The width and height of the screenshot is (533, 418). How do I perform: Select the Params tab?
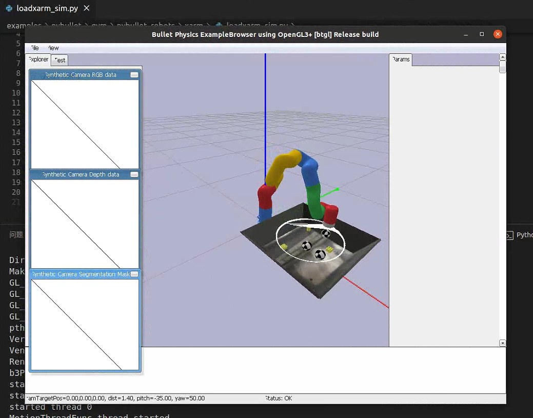(401, 59)
